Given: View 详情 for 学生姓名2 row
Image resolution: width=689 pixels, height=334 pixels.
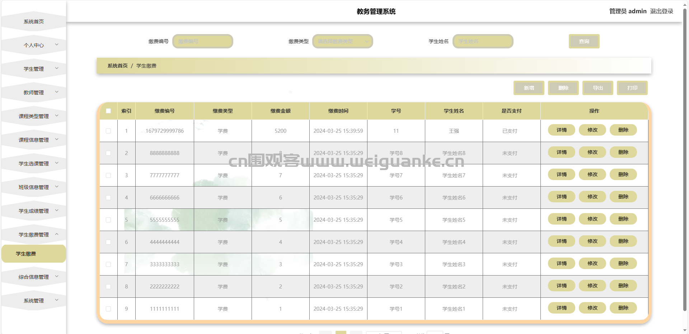Looking at the screenshot, I should point(562,286).
